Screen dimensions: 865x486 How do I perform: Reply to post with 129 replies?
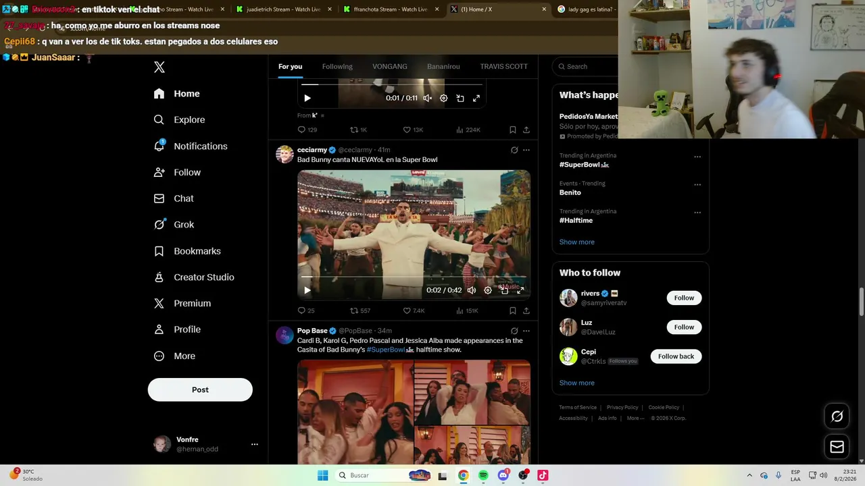coord(307,130)
